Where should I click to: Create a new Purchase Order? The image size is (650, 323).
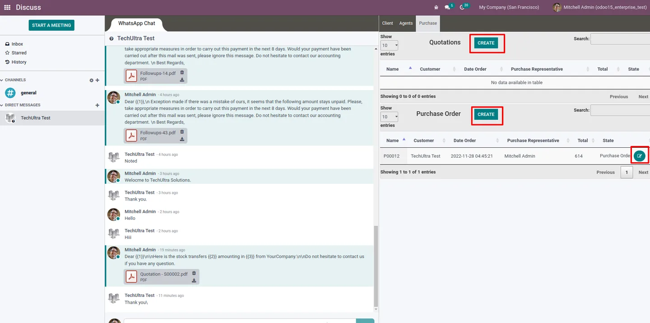tap(486, 114)
